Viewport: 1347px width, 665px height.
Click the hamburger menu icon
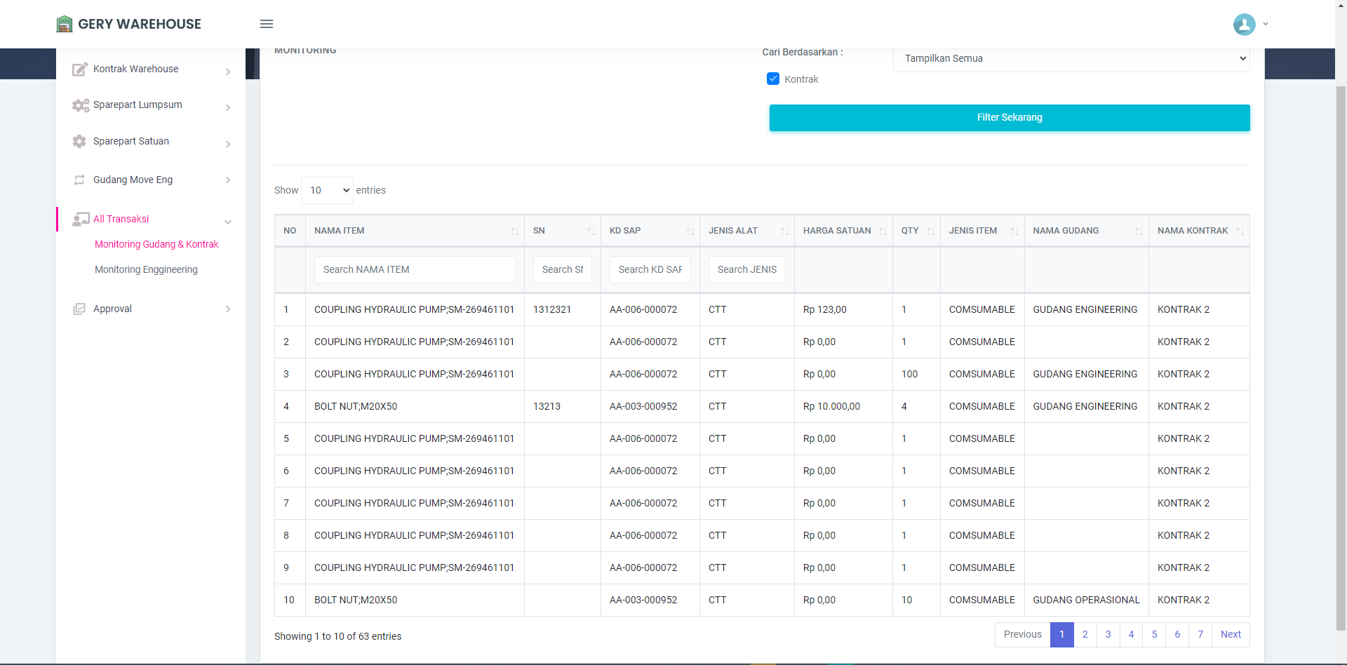267,24
